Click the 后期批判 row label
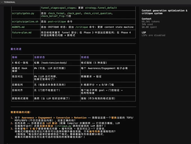 pyautogui.click(x=17, y=85)
